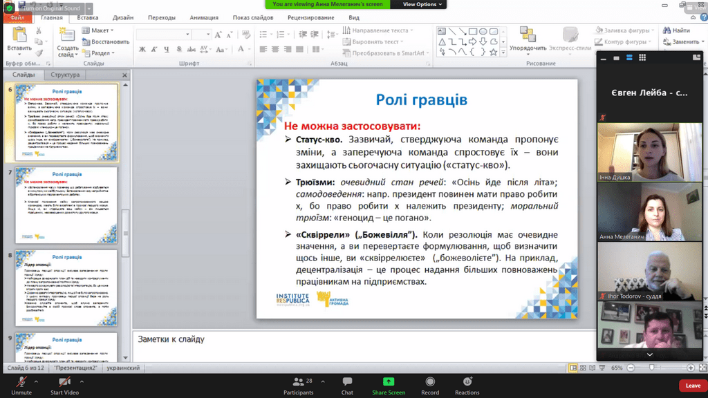Toggle bold text formatting (Ж)

pyautogui.click(x=142, y=49)
